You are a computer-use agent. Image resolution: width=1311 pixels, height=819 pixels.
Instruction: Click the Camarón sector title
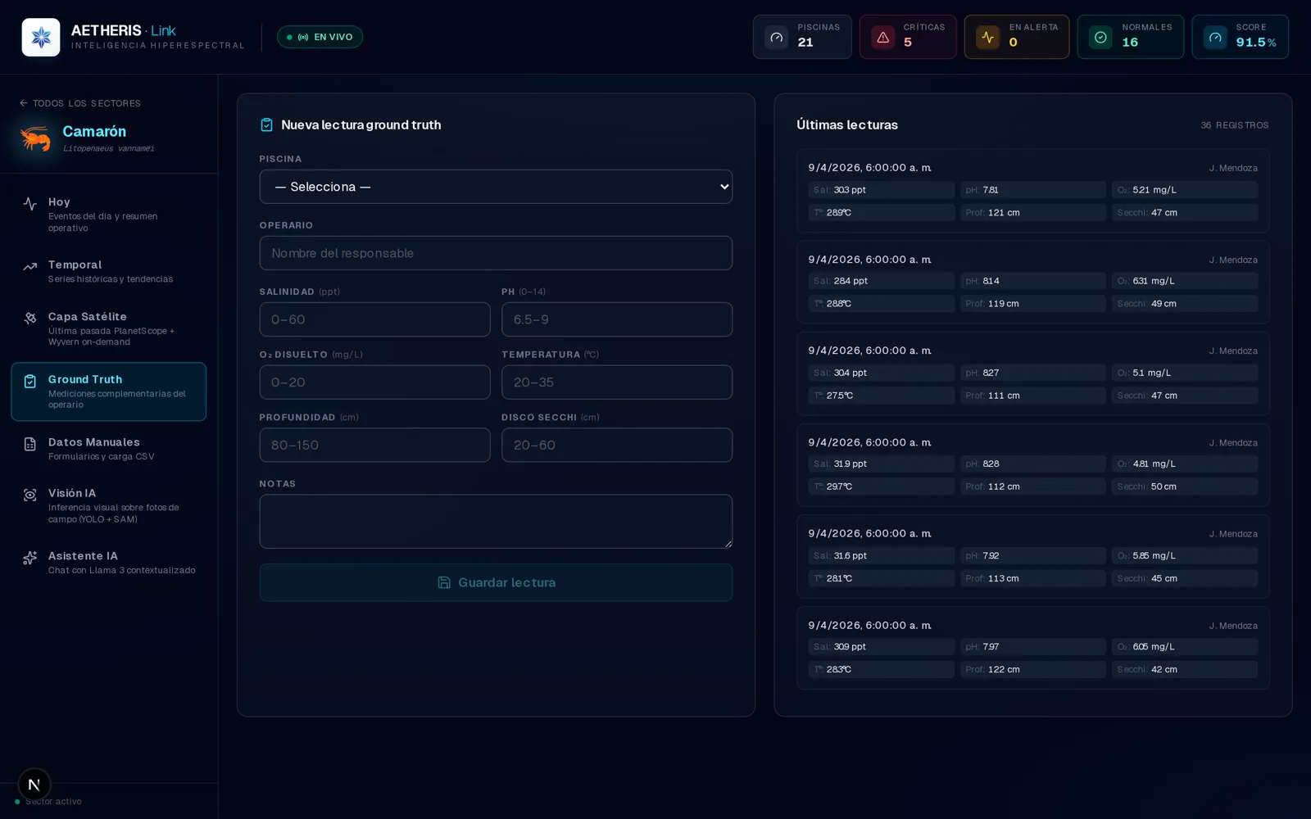(94, 131)
